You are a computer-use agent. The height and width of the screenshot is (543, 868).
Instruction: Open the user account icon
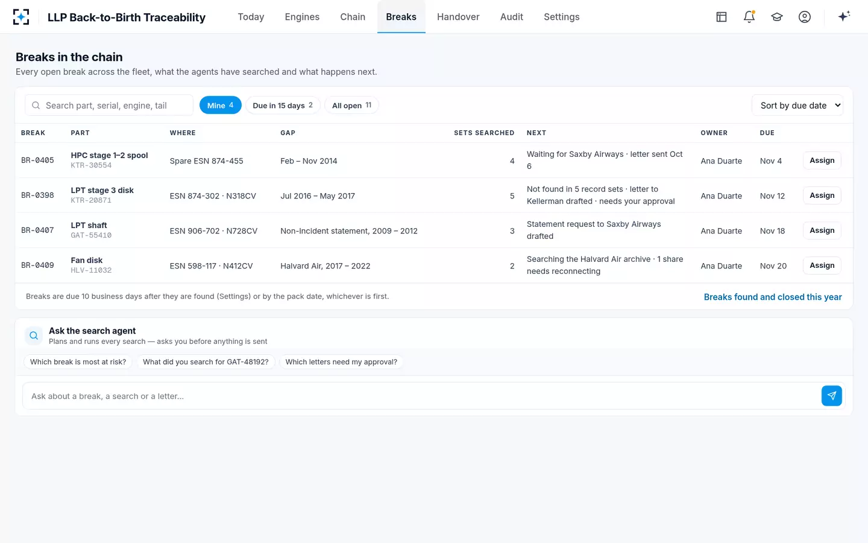(805, 17)
